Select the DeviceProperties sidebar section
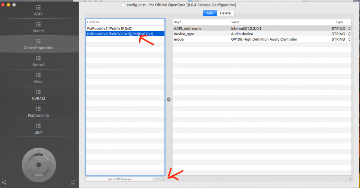 point(39,44)
